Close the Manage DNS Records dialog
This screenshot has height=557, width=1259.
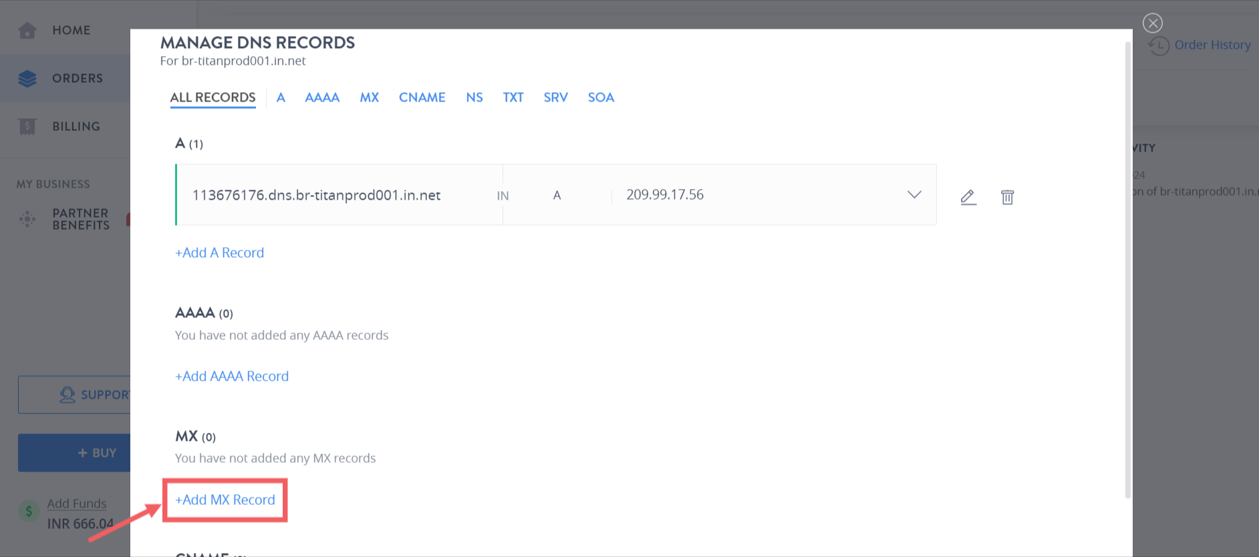coord(1153,23)
